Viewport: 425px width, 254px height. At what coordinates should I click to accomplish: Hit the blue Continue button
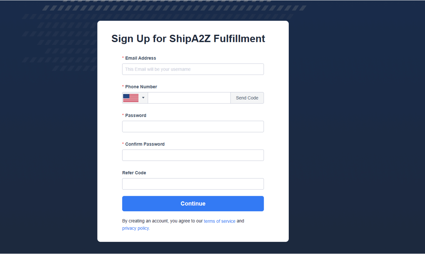click(x=193, y=204)
